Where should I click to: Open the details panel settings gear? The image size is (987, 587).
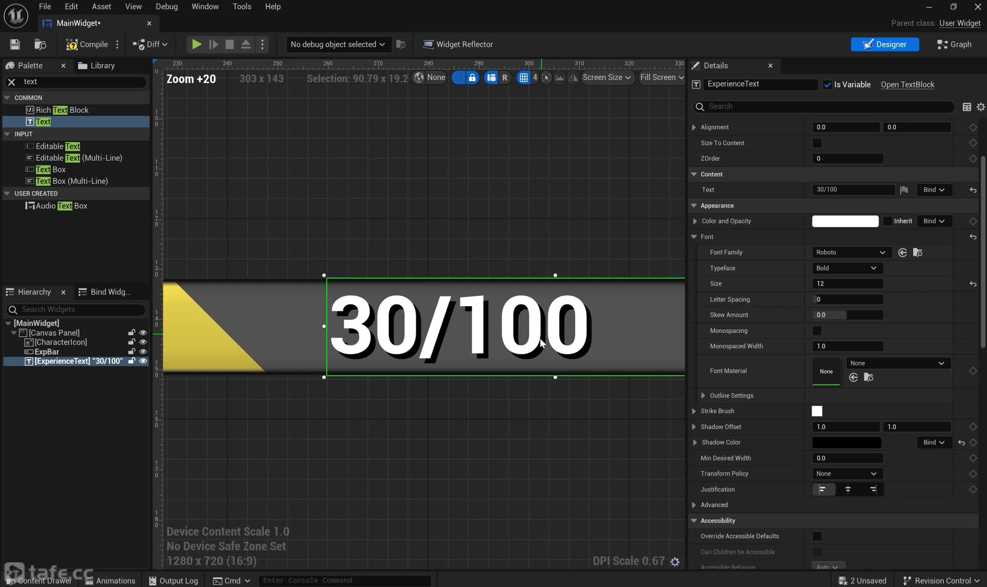[980, 107]
